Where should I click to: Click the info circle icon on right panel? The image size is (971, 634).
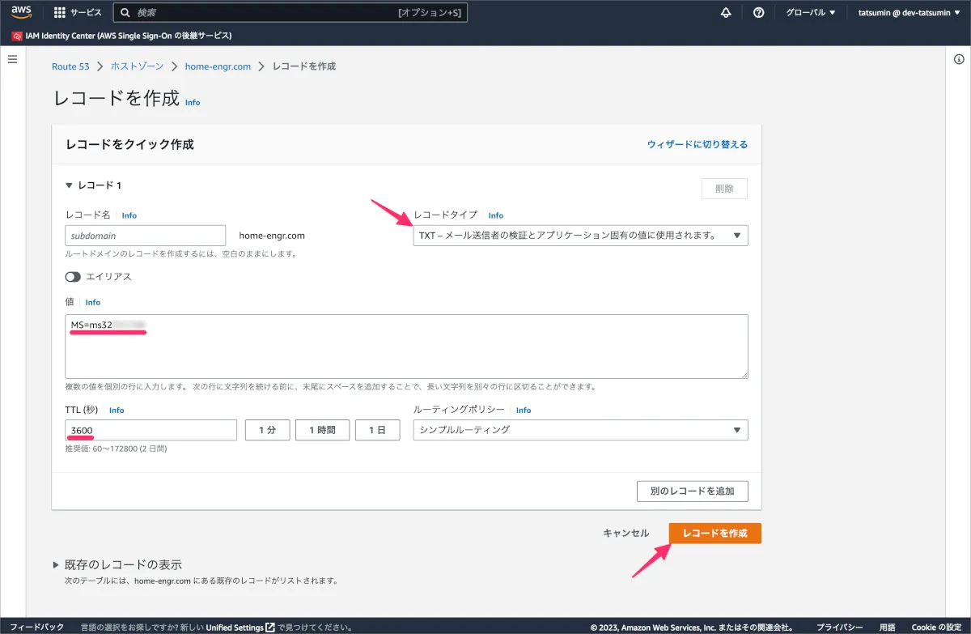click(958, 60)
